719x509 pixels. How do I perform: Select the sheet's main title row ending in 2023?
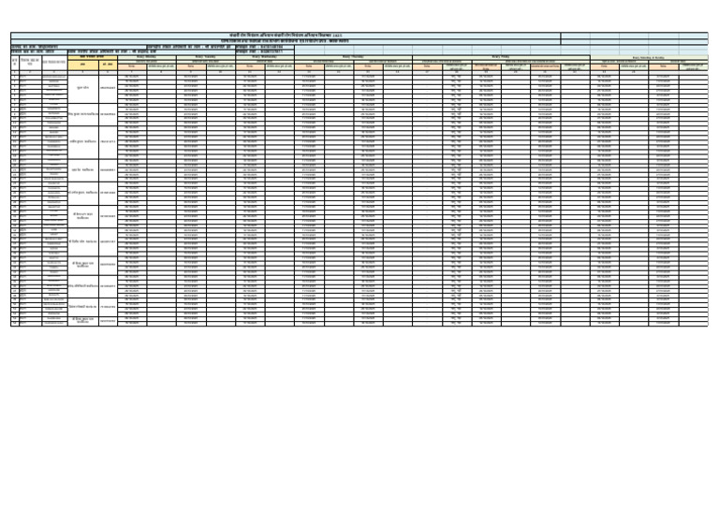click(286, 36)
